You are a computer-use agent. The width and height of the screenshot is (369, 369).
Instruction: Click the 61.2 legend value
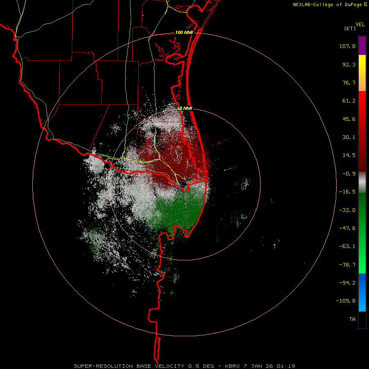349,101
